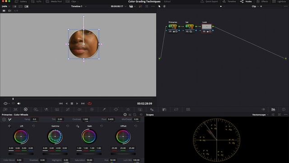Image resolution: width=289 pixels, height=163 pixels.
Task: Open Timeline 1 dropdown
Action: (79, 6)
